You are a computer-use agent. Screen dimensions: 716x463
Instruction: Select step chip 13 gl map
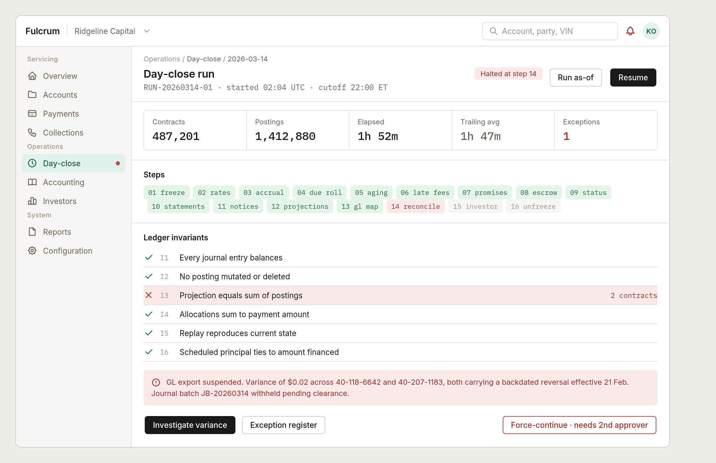tap(360, 206)
